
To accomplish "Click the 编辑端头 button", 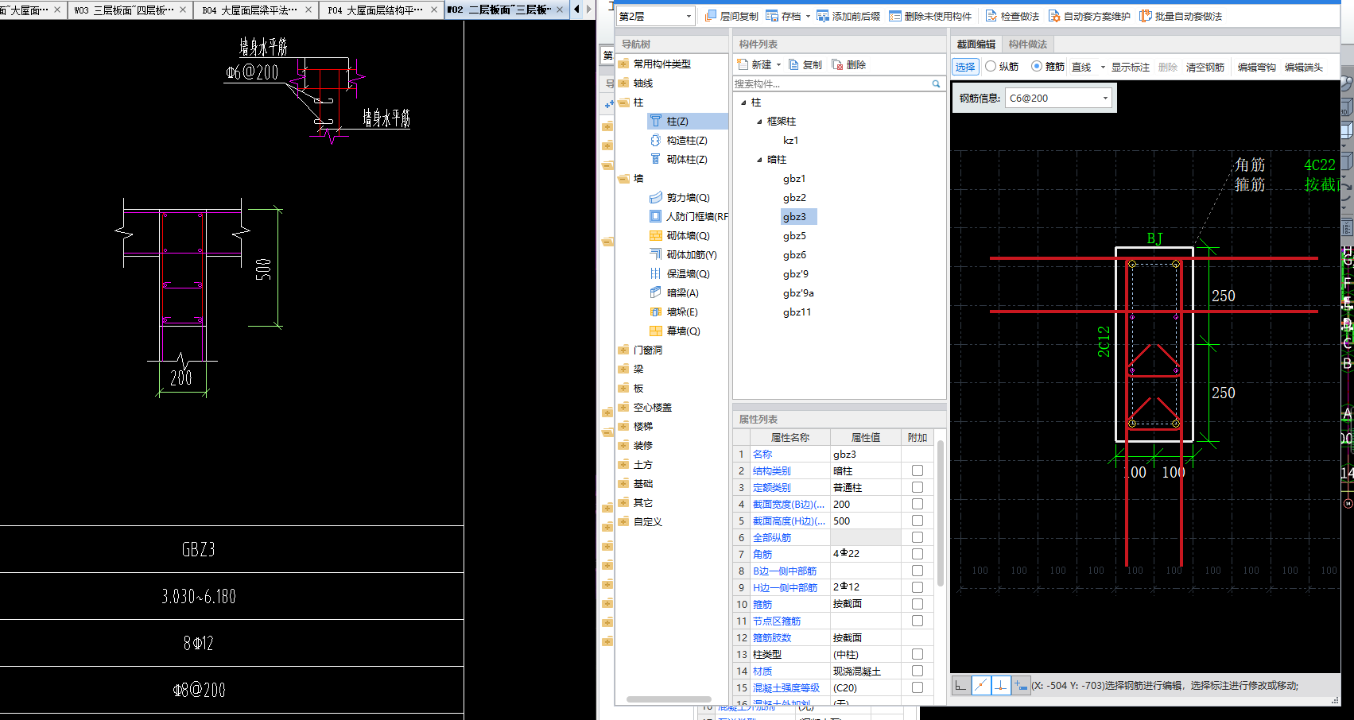I will (1303, 67).
